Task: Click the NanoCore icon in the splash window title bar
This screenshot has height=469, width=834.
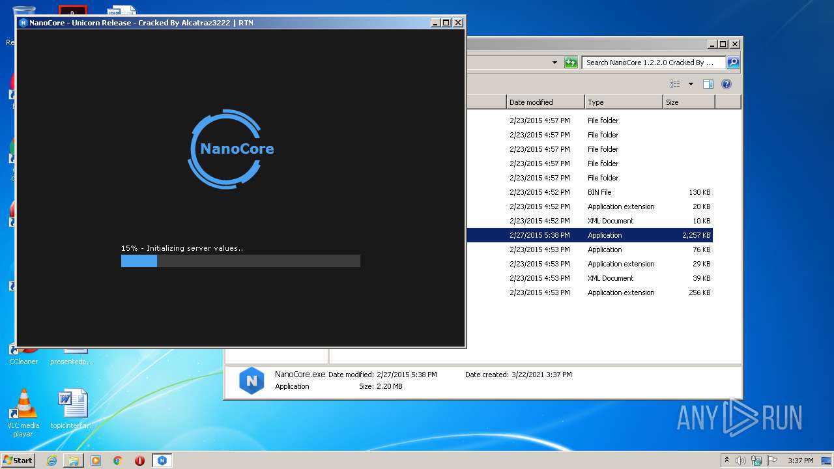Action: [x=23, y=23]
